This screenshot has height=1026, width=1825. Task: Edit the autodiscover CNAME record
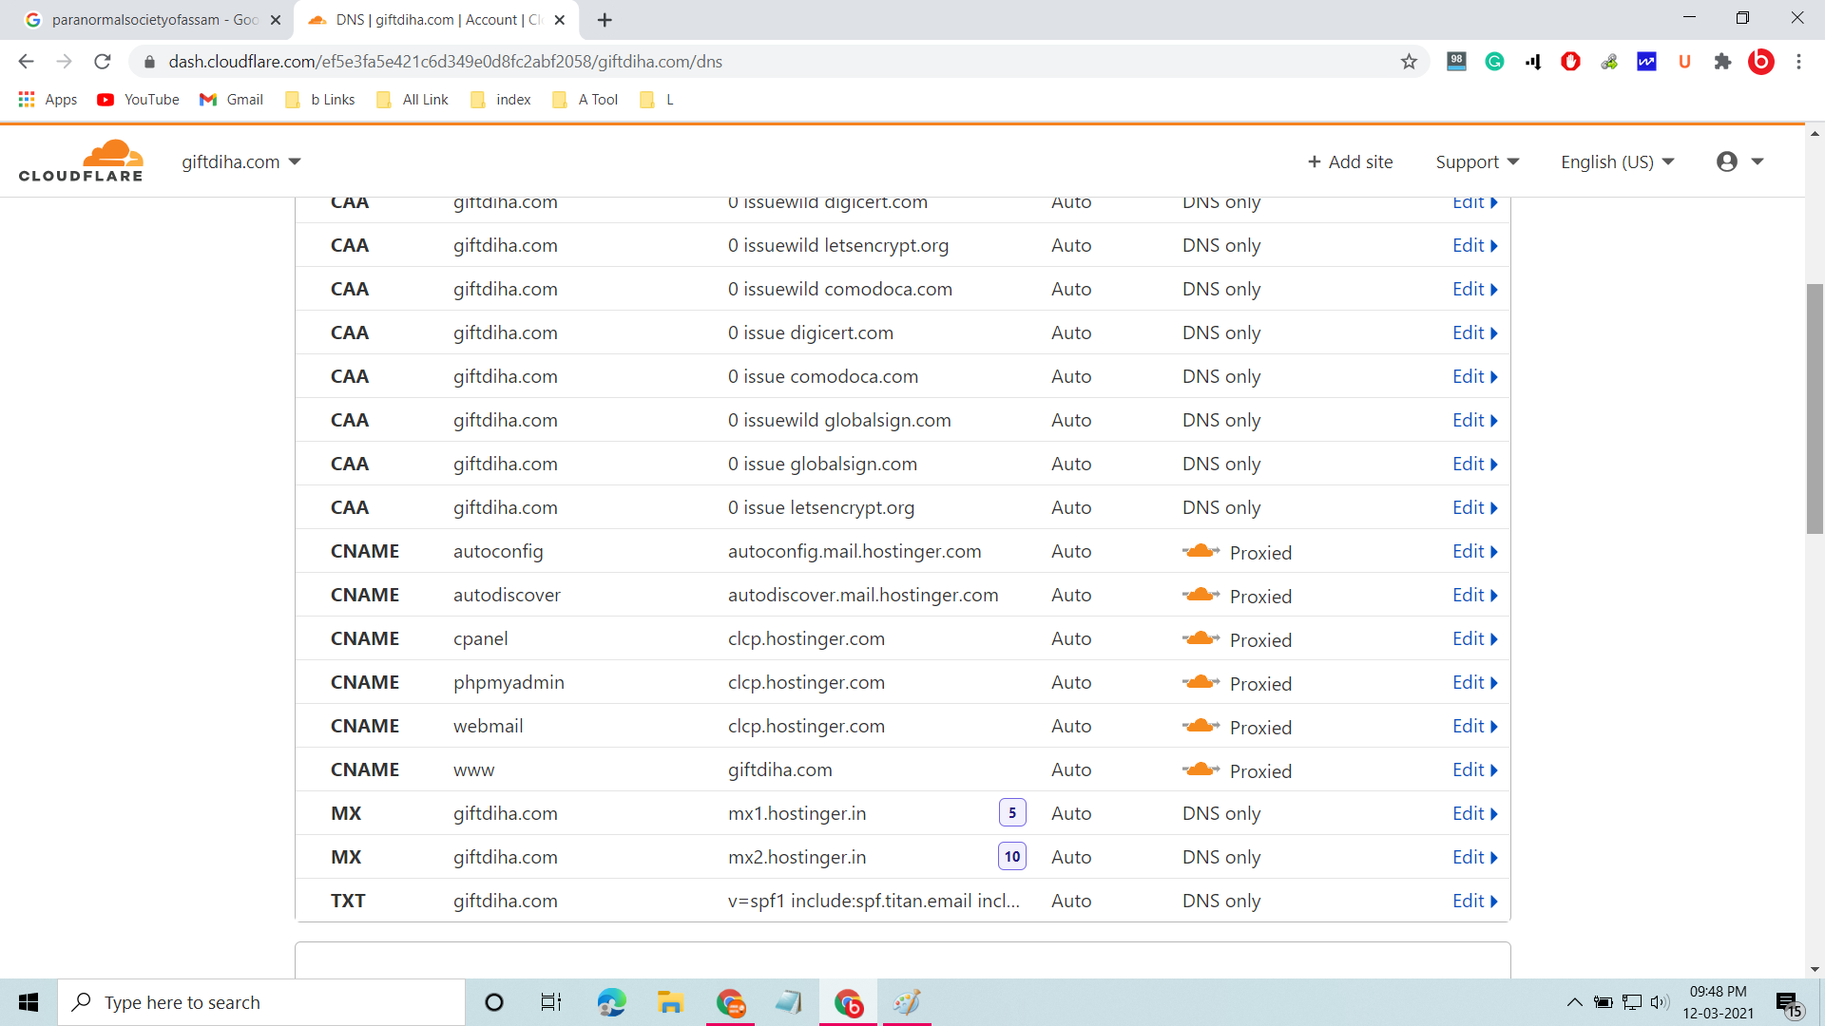[x=1474, y=595]
